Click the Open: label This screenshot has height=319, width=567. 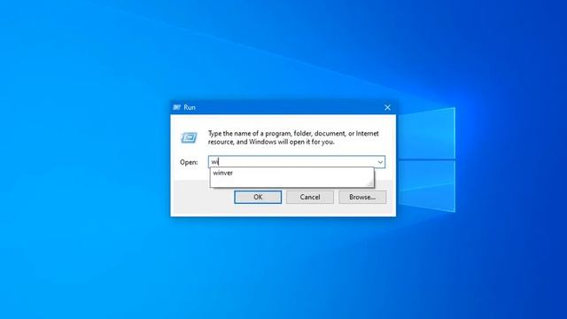coord(189,162)
